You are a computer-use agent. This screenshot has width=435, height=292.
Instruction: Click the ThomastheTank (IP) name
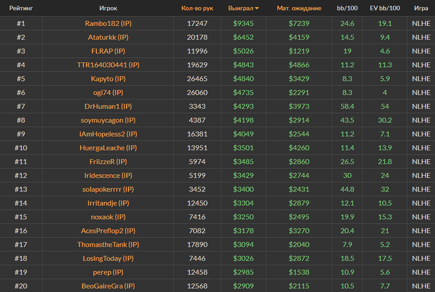108,244
